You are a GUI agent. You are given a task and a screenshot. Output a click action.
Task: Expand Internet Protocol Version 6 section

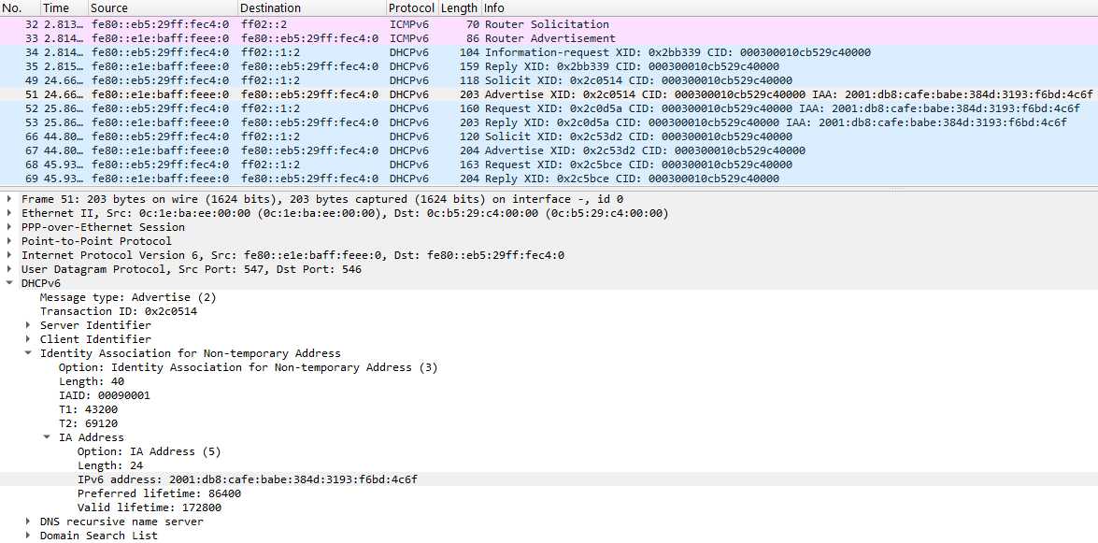pyautogui.click(x=8, y=255)
